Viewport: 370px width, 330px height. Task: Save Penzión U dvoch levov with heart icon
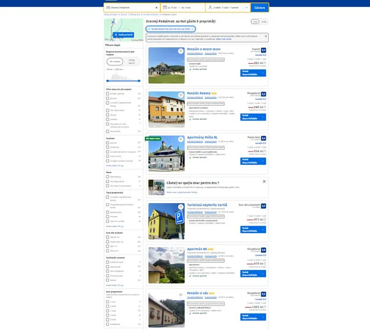(180, 51)
